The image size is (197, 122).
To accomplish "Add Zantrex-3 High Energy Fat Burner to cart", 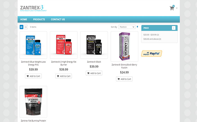I will click(64, 76).
